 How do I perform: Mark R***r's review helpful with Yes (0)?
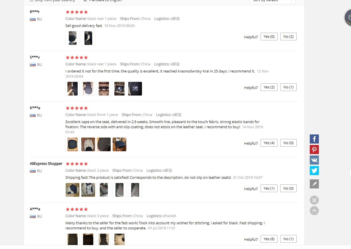coord(269,37)
